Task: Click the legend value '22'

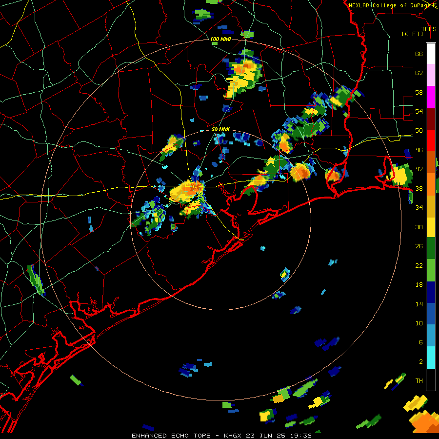Action: 419,265
